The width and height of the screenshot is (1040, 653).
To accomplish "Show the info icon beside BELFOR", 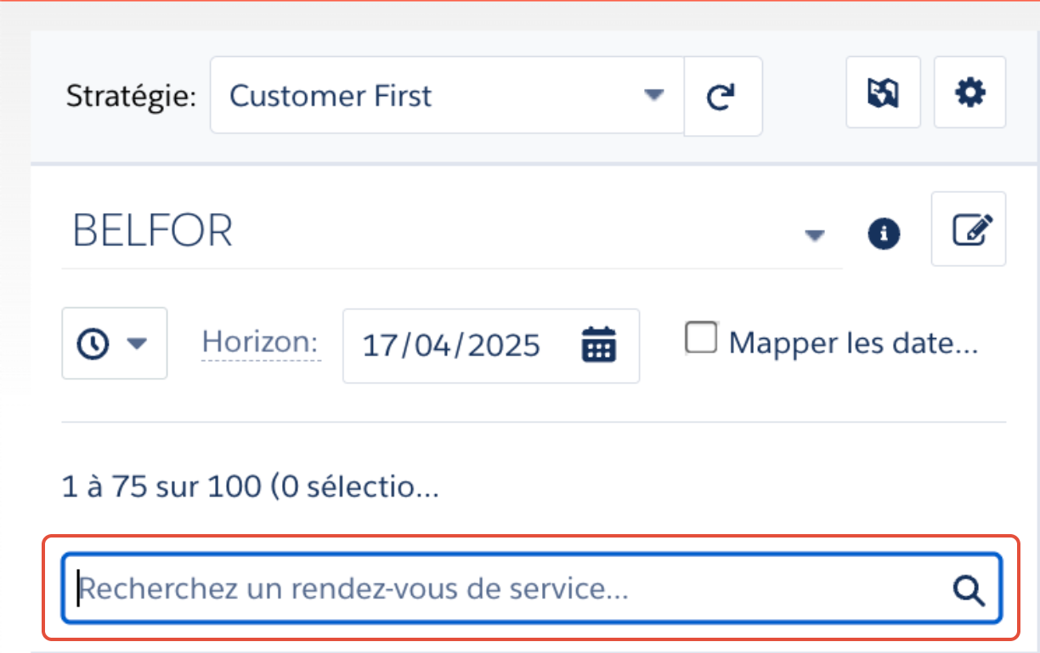I will (884, 233).
